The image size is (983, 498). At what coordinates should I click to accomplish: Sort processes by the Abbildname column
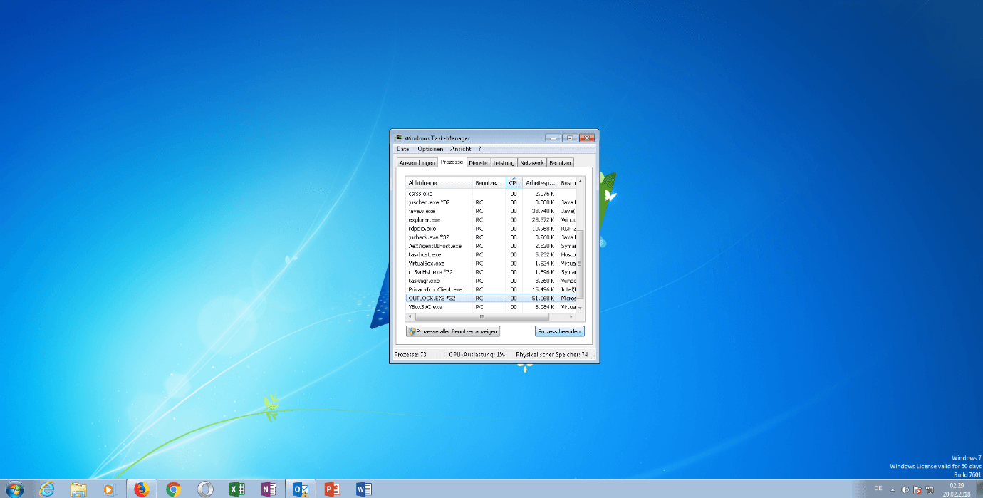(x=439, y=183)
